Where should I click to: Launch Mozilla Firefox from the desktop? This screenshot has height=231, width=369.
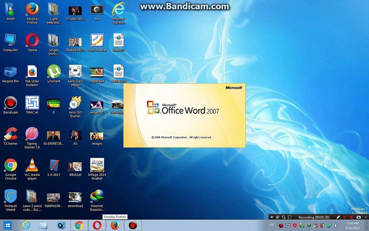tap(32, 13)
